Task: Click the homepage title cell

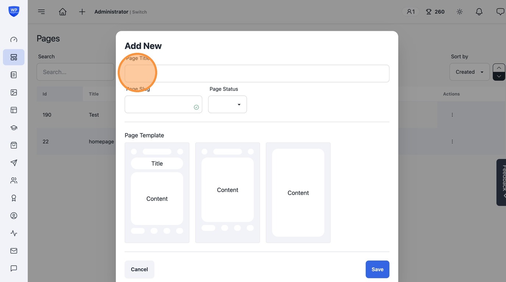Action: click(x=101, y=142)
